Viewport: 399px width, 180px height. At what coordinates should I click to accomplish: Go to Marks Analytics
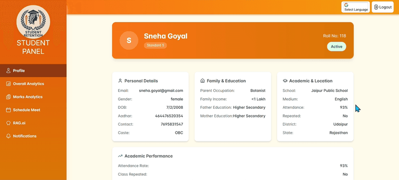pyautogui.click(x=33, y=97)
